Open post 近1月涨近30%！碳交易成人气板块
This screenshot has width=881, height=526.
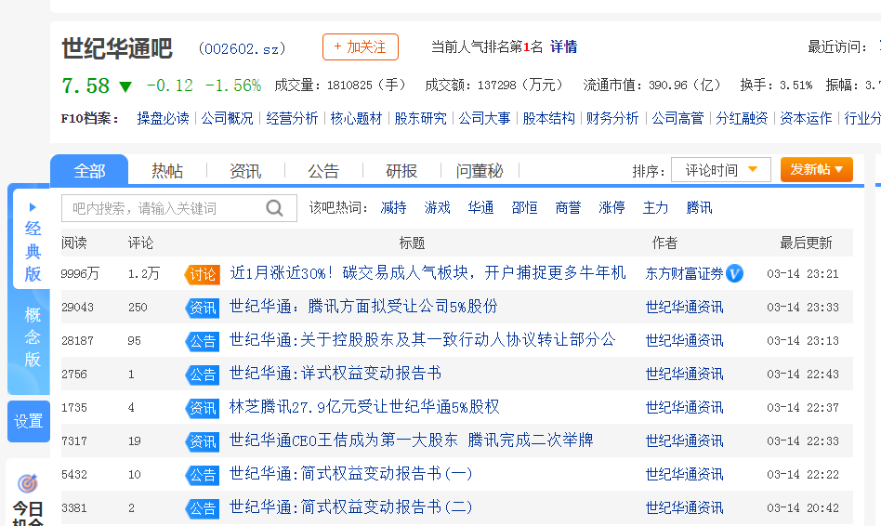click(427, 273)
